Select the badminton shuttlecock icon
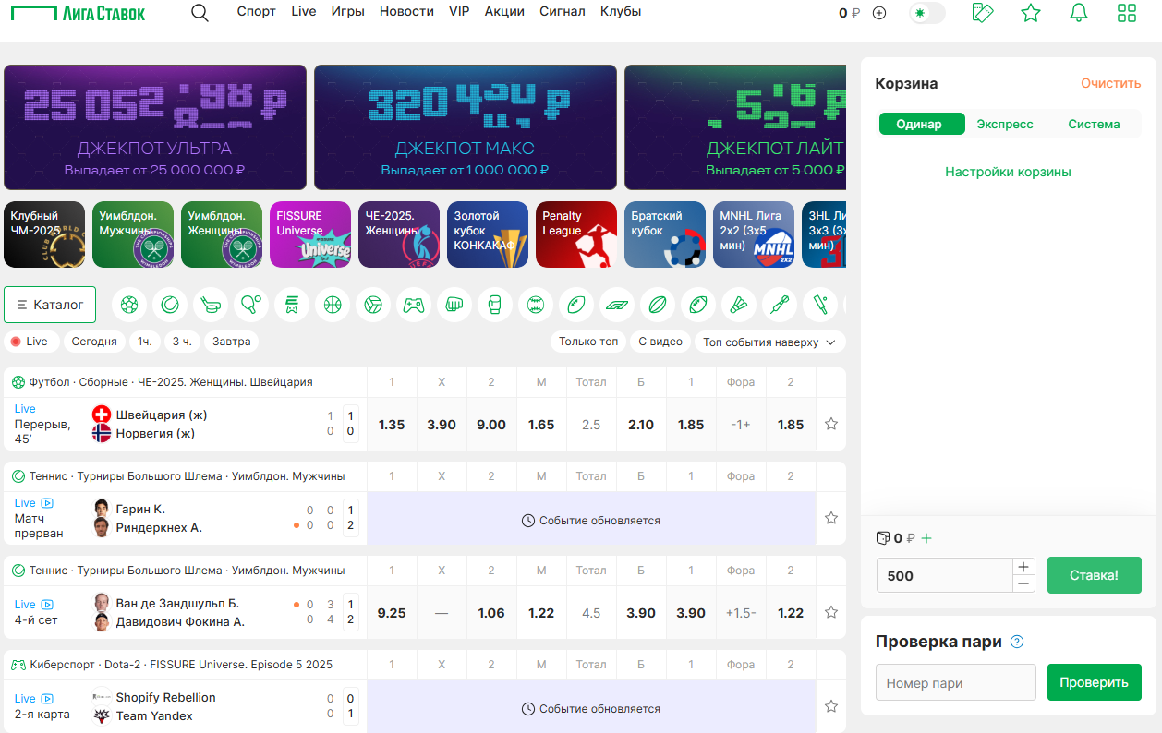The height and width of the screenshot is (733, 1162). 739,304
